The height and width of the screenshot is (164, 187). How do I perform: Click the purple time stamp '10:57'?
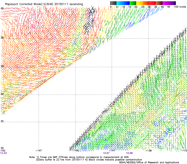[x=106, y=153]
